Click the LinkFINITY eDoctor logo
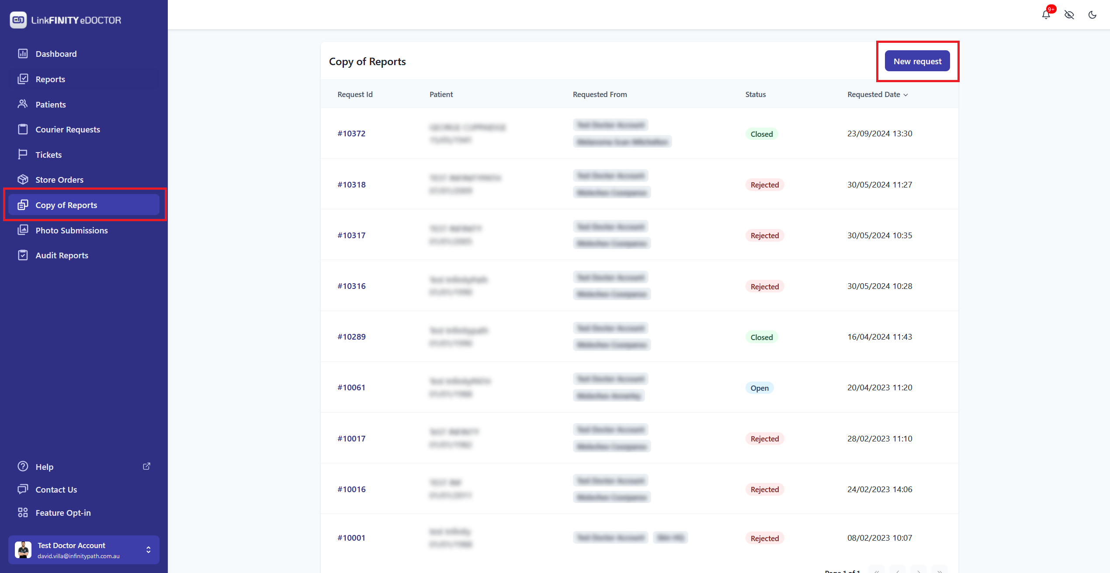 click(x=66, y=20)
